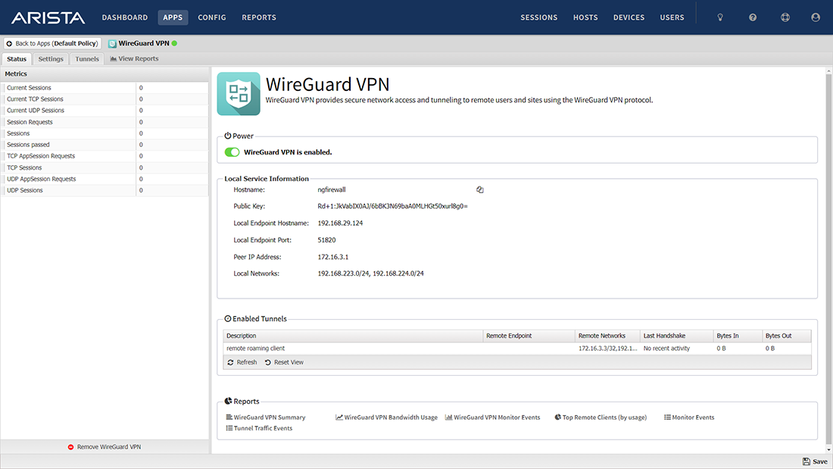Open the Hosts page
833x469 pixels.
coord(585,17)
